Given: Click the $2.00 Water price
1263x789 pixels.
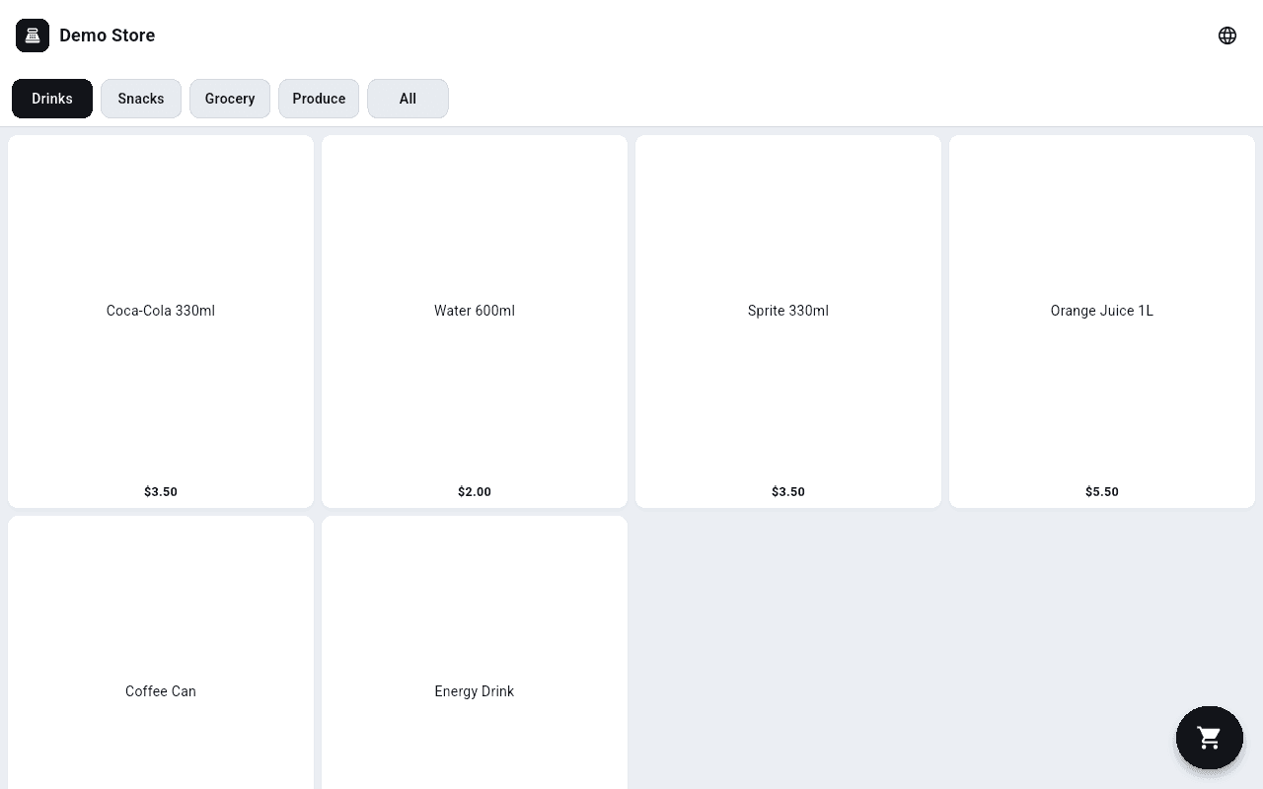Looking at the screenshot, I should pyautogui.click(x=475, y=491).
